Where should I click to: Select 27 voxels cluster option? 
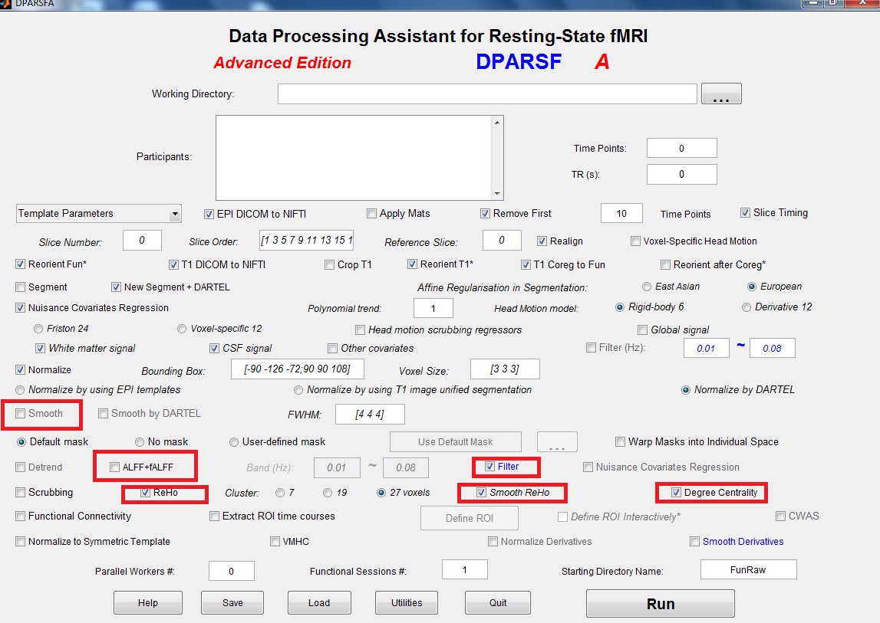pos(381,492)
